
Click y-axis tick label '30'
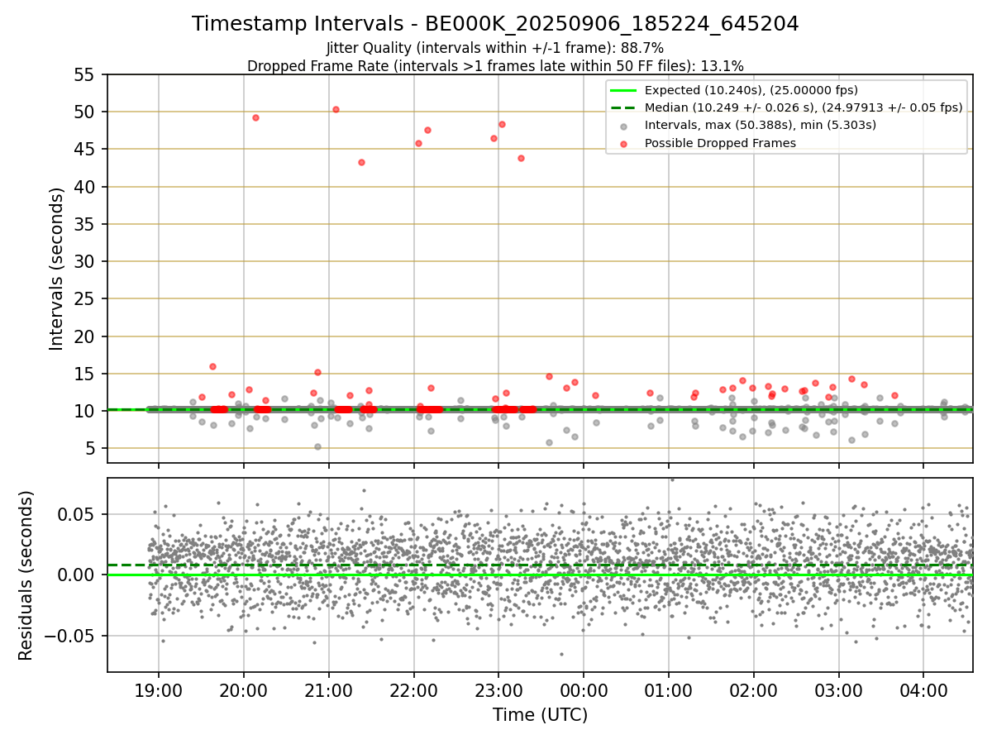click(x=85, y=261)
